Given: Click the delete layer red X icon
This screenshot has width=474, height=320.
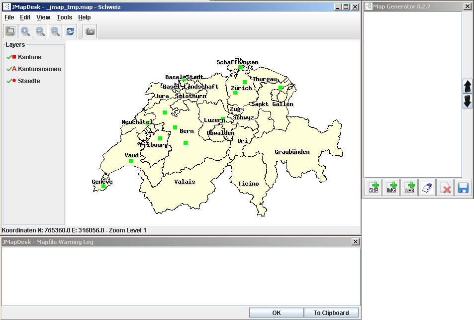Looking at the screenshot, I should pos(445,188).
